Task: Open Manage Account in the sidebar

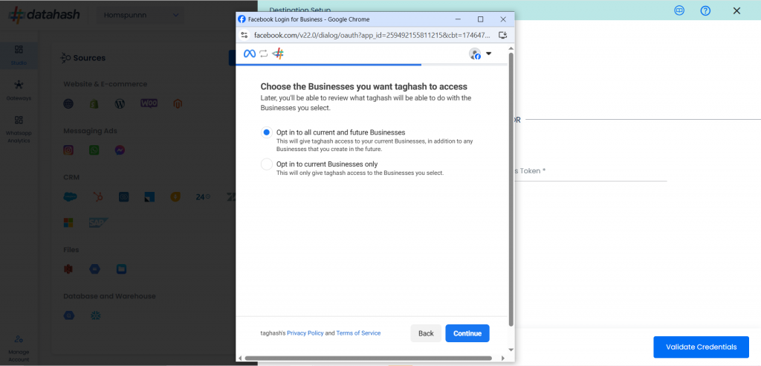Action: 19,348
